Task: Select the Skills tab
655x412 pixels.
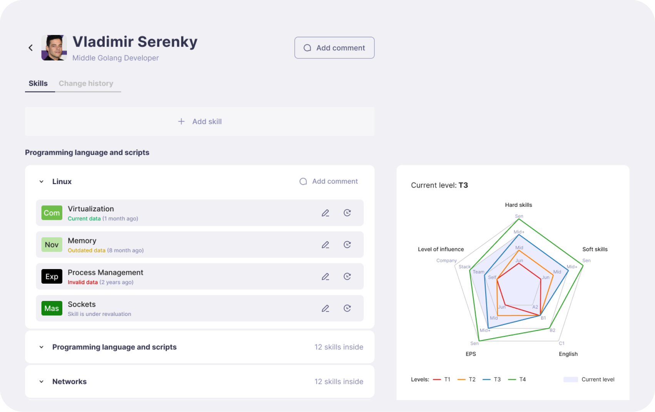Action: (x=38, y=83)
